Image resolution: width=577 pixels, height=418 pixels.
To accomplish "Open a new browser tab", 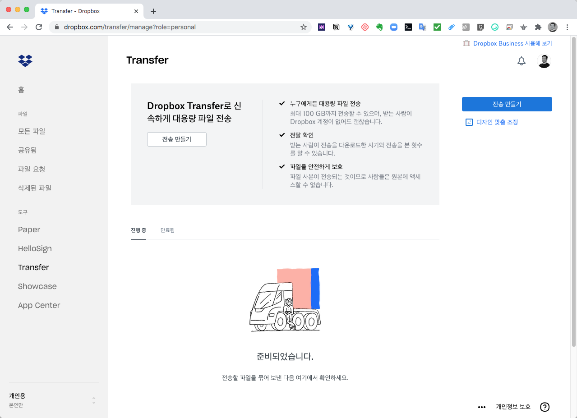I will 153,11.
